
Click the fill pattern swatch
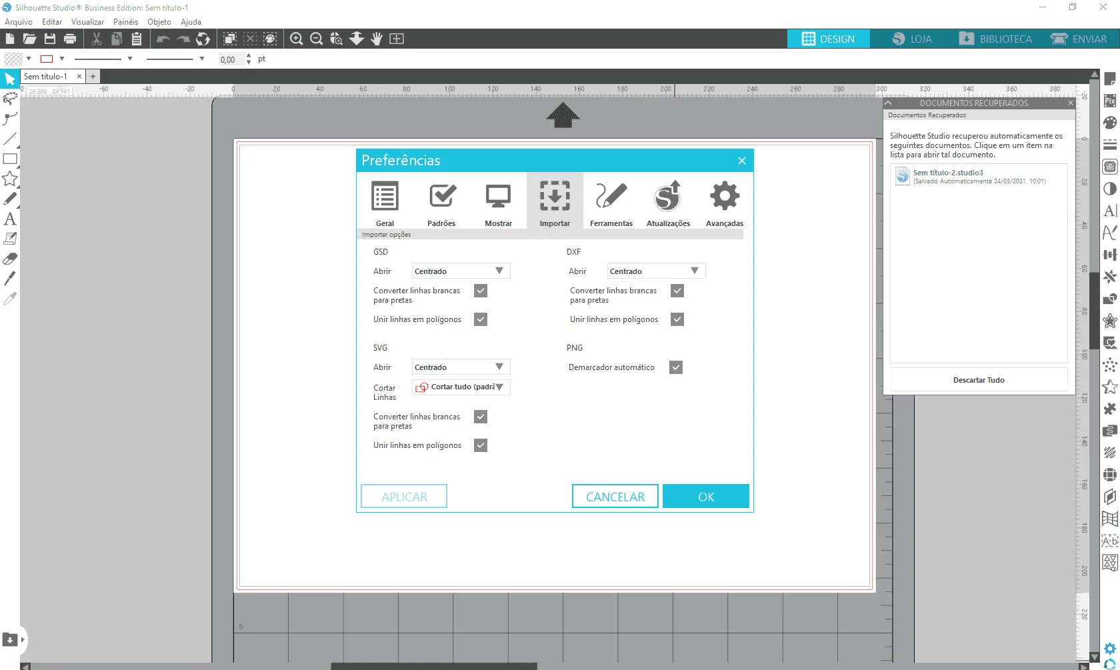13,59
